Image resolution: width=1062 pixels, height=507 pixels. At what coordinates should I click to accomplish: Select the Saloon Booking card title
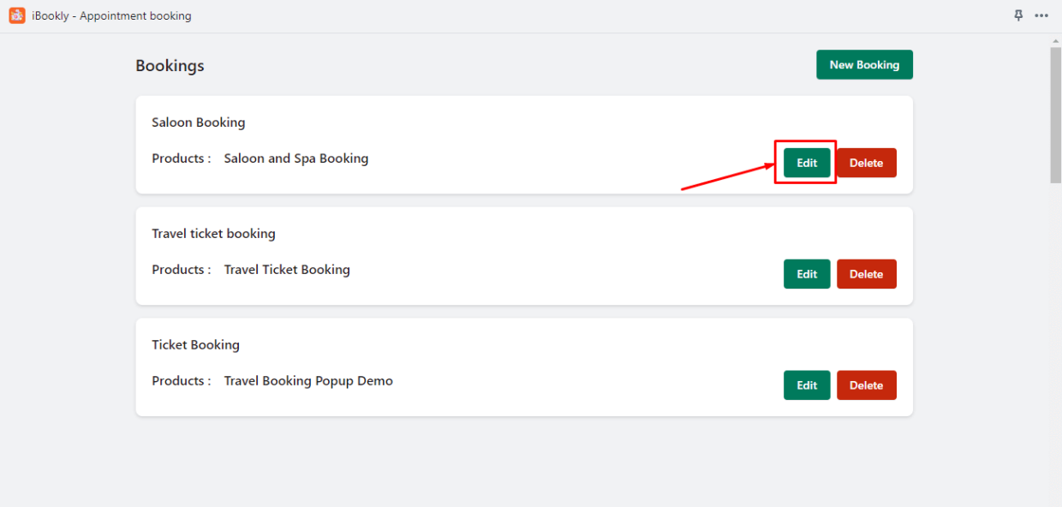(198, 122)
